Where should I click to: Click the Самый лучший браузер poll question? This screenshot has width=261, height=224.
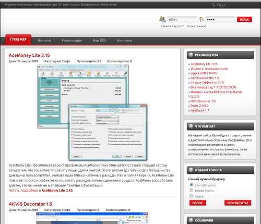point(207,179)
